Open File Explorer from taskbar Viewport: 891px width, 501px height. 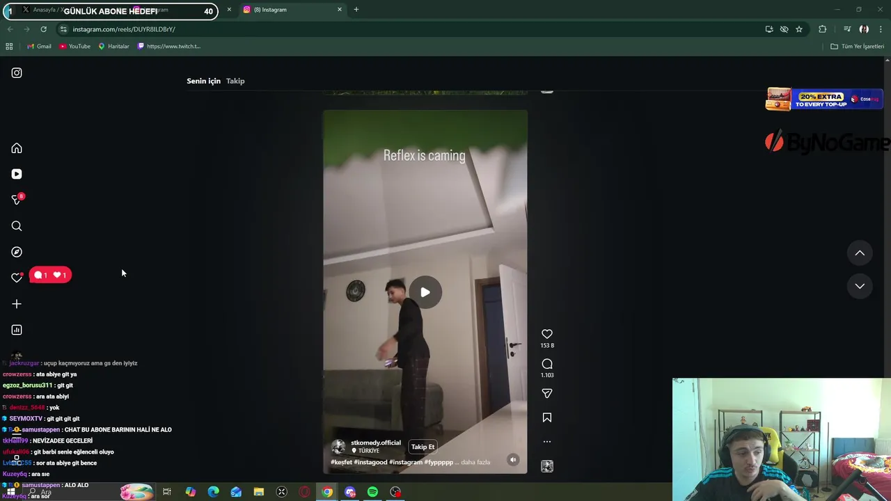point(259,492)
